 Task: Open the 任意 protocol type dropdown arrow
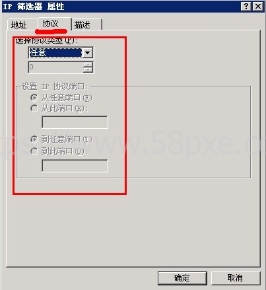coord(87,53)
